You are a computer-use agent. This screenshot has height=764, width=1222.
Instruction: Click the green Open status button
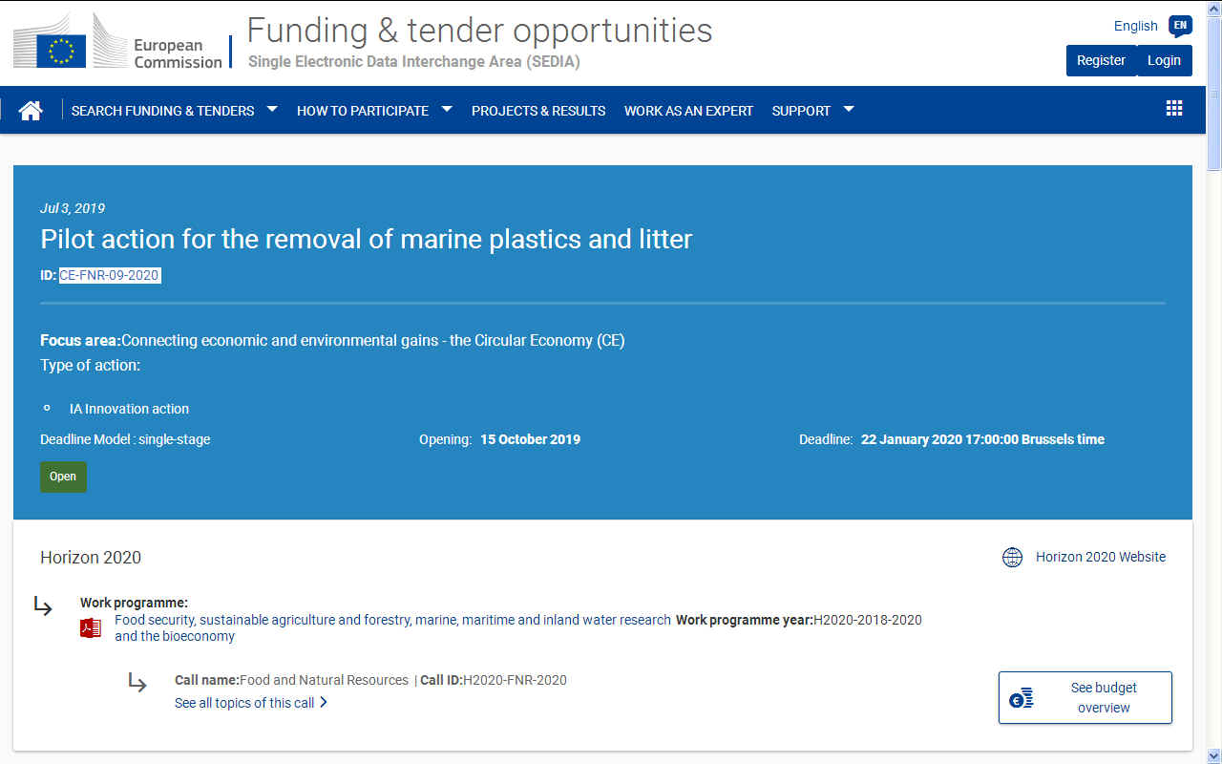[63, 477]
